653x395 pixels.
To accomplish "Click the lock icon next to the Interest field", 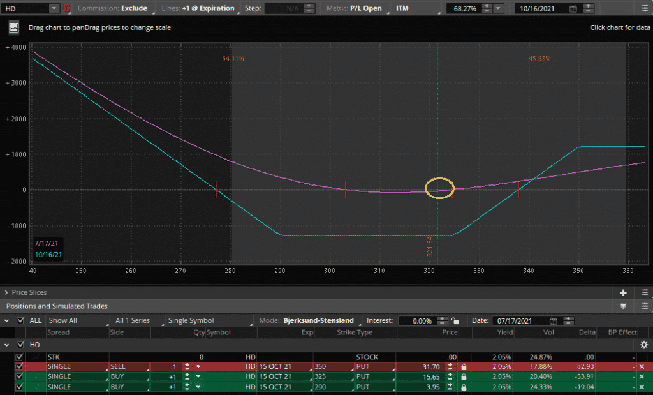I will [x=454, y=320].
